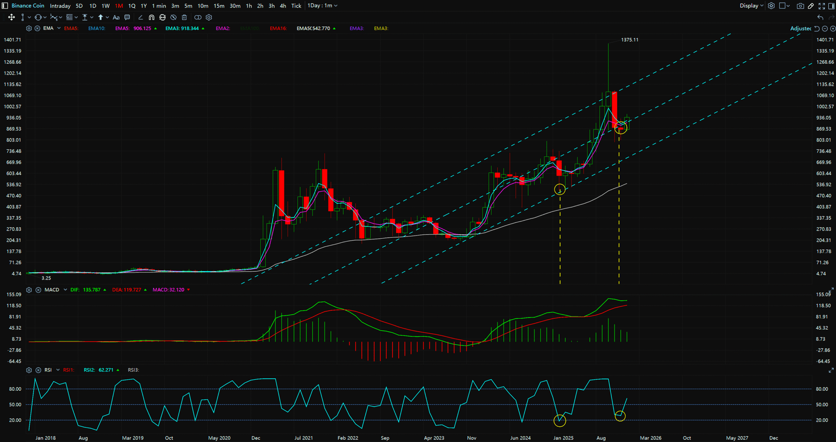
Task: Take a chart screenshot with camera icon
Action: 800,6
